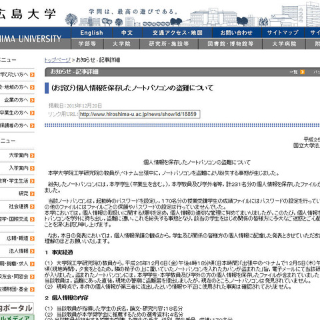320x320 pixels.
Task: Click the お知らせ - 記事詳細 grey header bar
Action: tap(182, 72)
